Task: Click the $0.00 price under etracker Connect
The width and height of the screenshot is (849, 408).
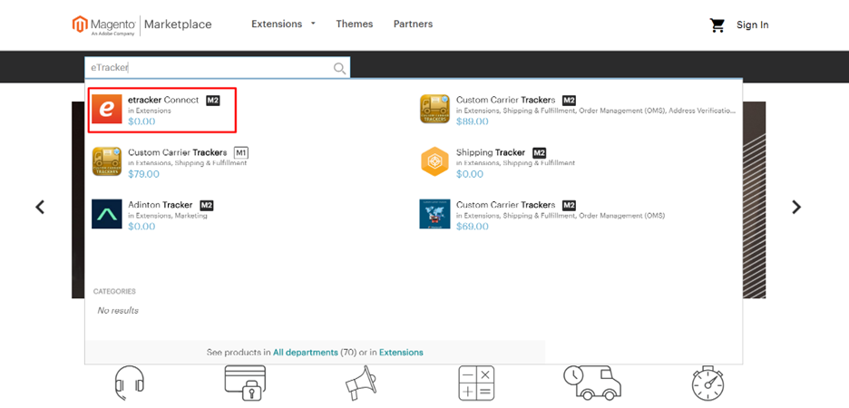Action: tap(141, 121)
